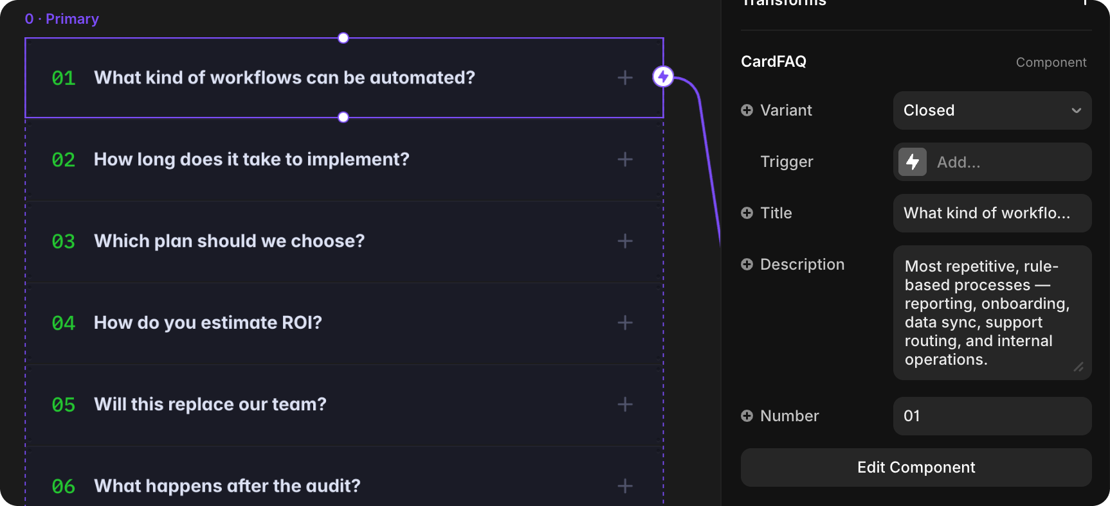Select the question 'How long does it take to implement?'
Viewport: 1110px width, 506px height.
[251, 159]
